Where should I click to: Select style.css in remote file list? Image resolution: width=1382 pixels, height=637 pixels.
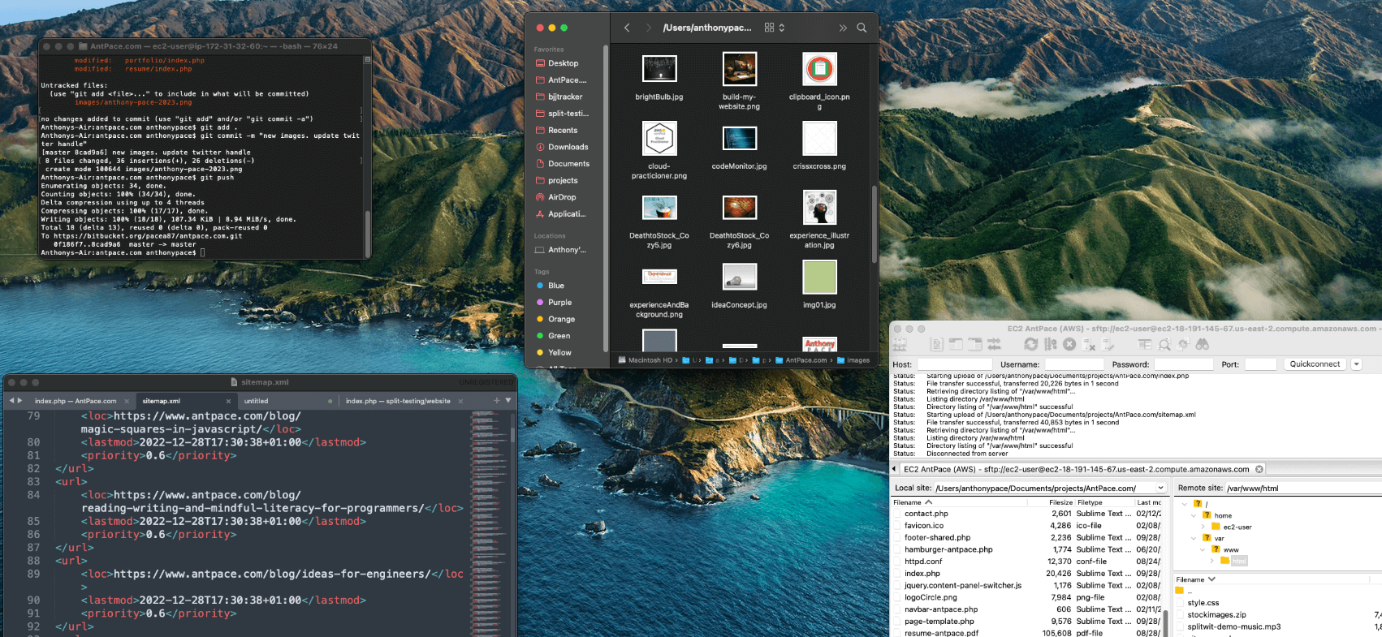coord(1203,603)
